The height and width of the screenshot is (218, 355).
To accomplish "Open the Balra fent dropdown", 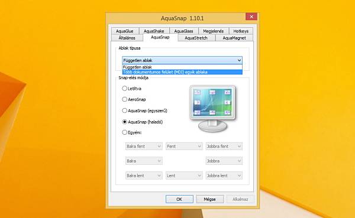I will [144, 147].
